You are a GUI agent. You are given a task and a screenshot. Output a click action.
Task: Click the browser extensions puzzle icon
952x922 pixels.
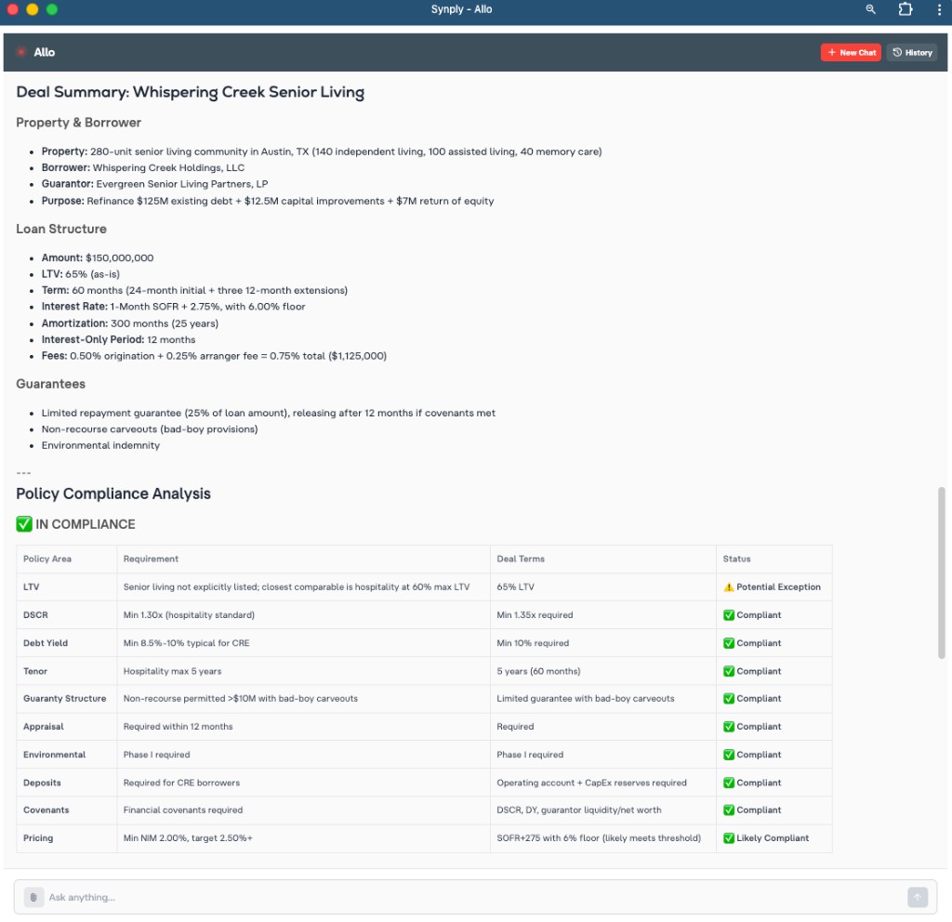point(905,9)
